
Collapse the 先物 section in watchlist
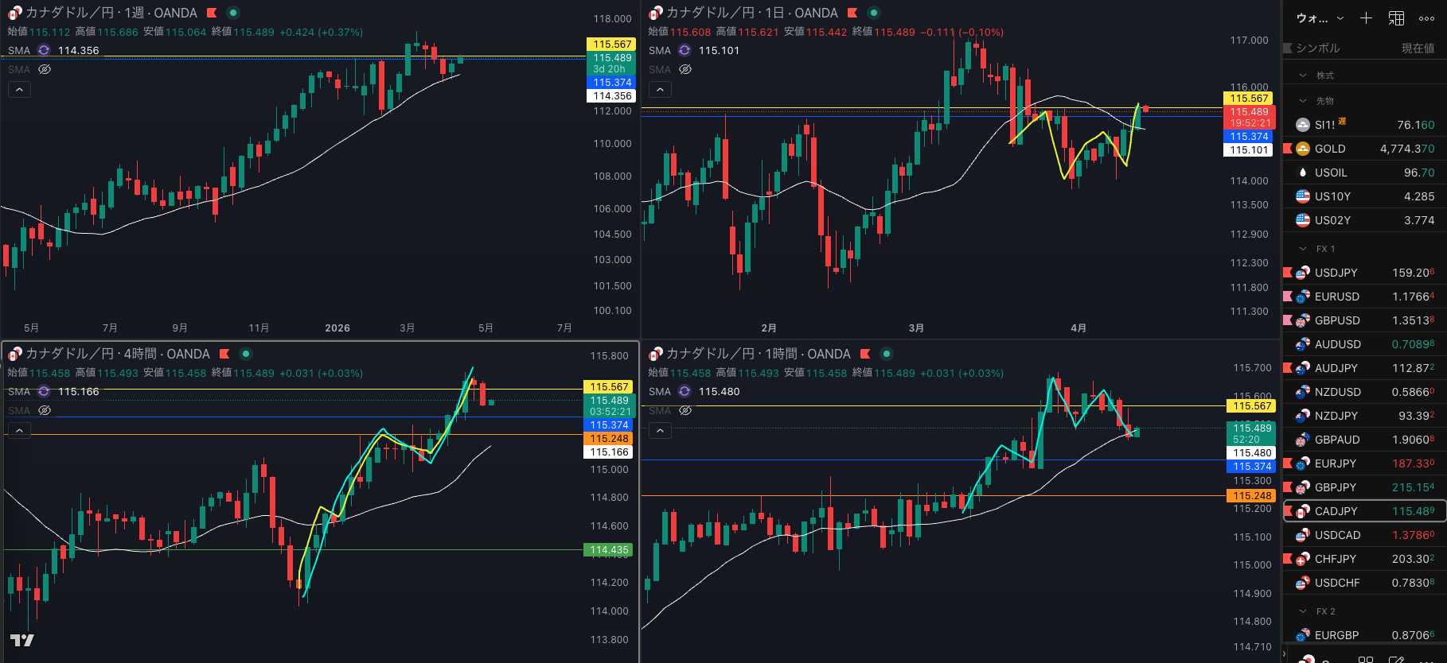(1303, 101)
